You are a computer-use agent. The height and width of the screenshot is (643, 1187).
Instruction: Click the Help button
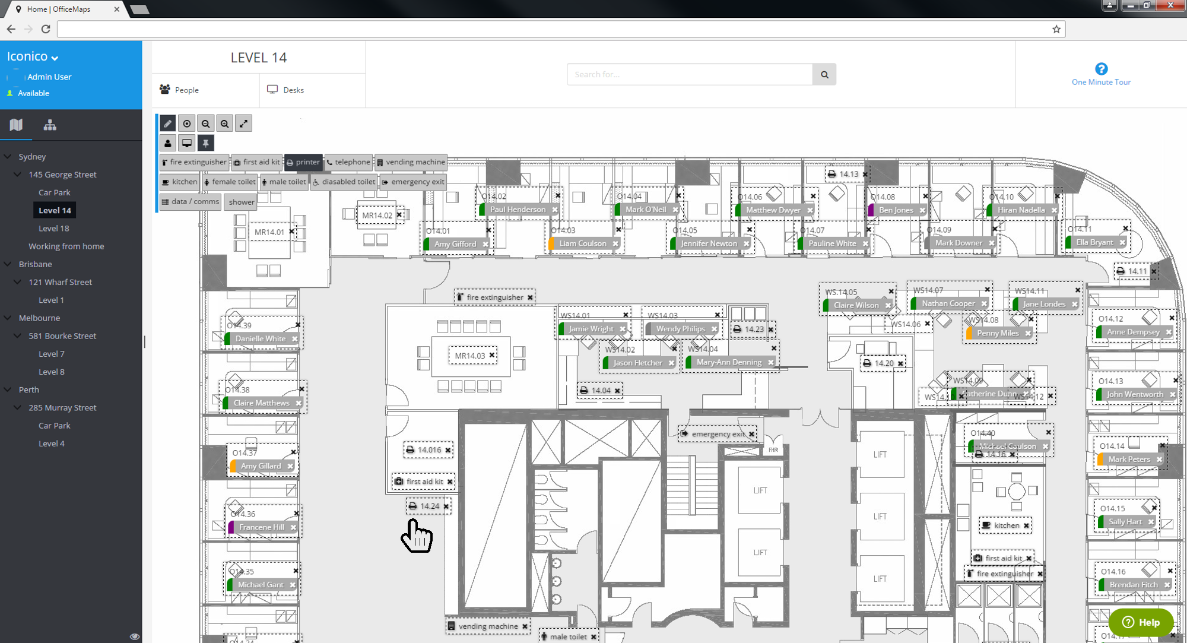click(x=1141, y=622)
